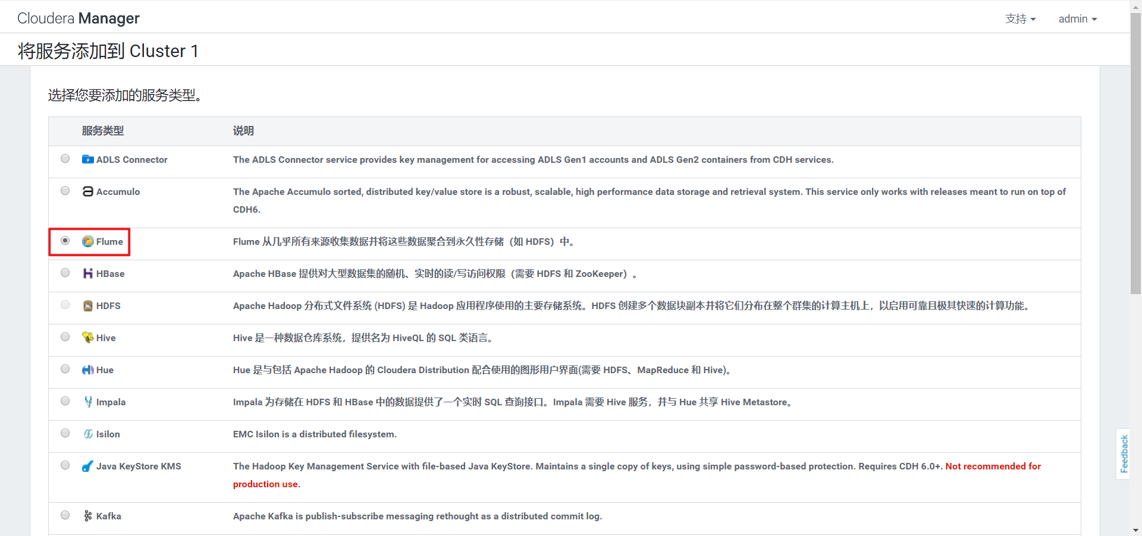Open the 支持 dropdown menu
Viewport: 1142px width, 536px height.
(1021, 19)
